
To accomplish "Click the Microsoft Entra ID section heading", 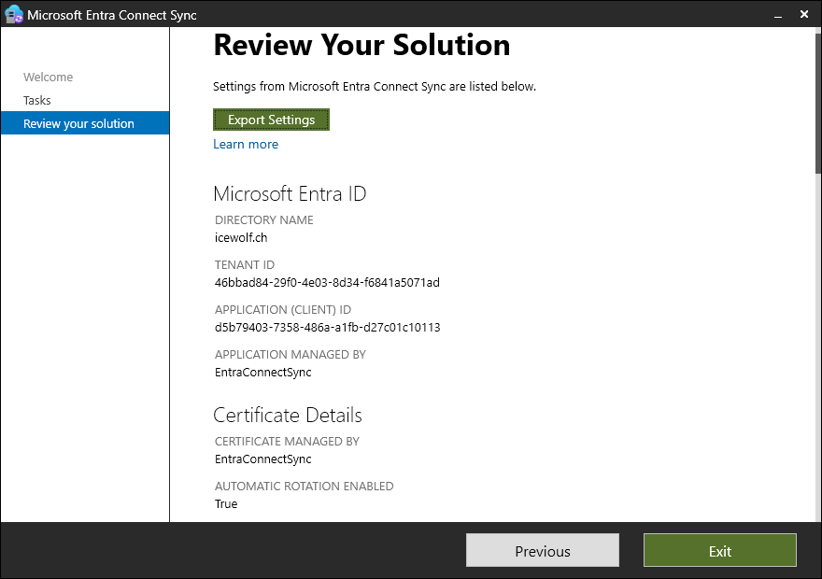I will coord(290,193).
